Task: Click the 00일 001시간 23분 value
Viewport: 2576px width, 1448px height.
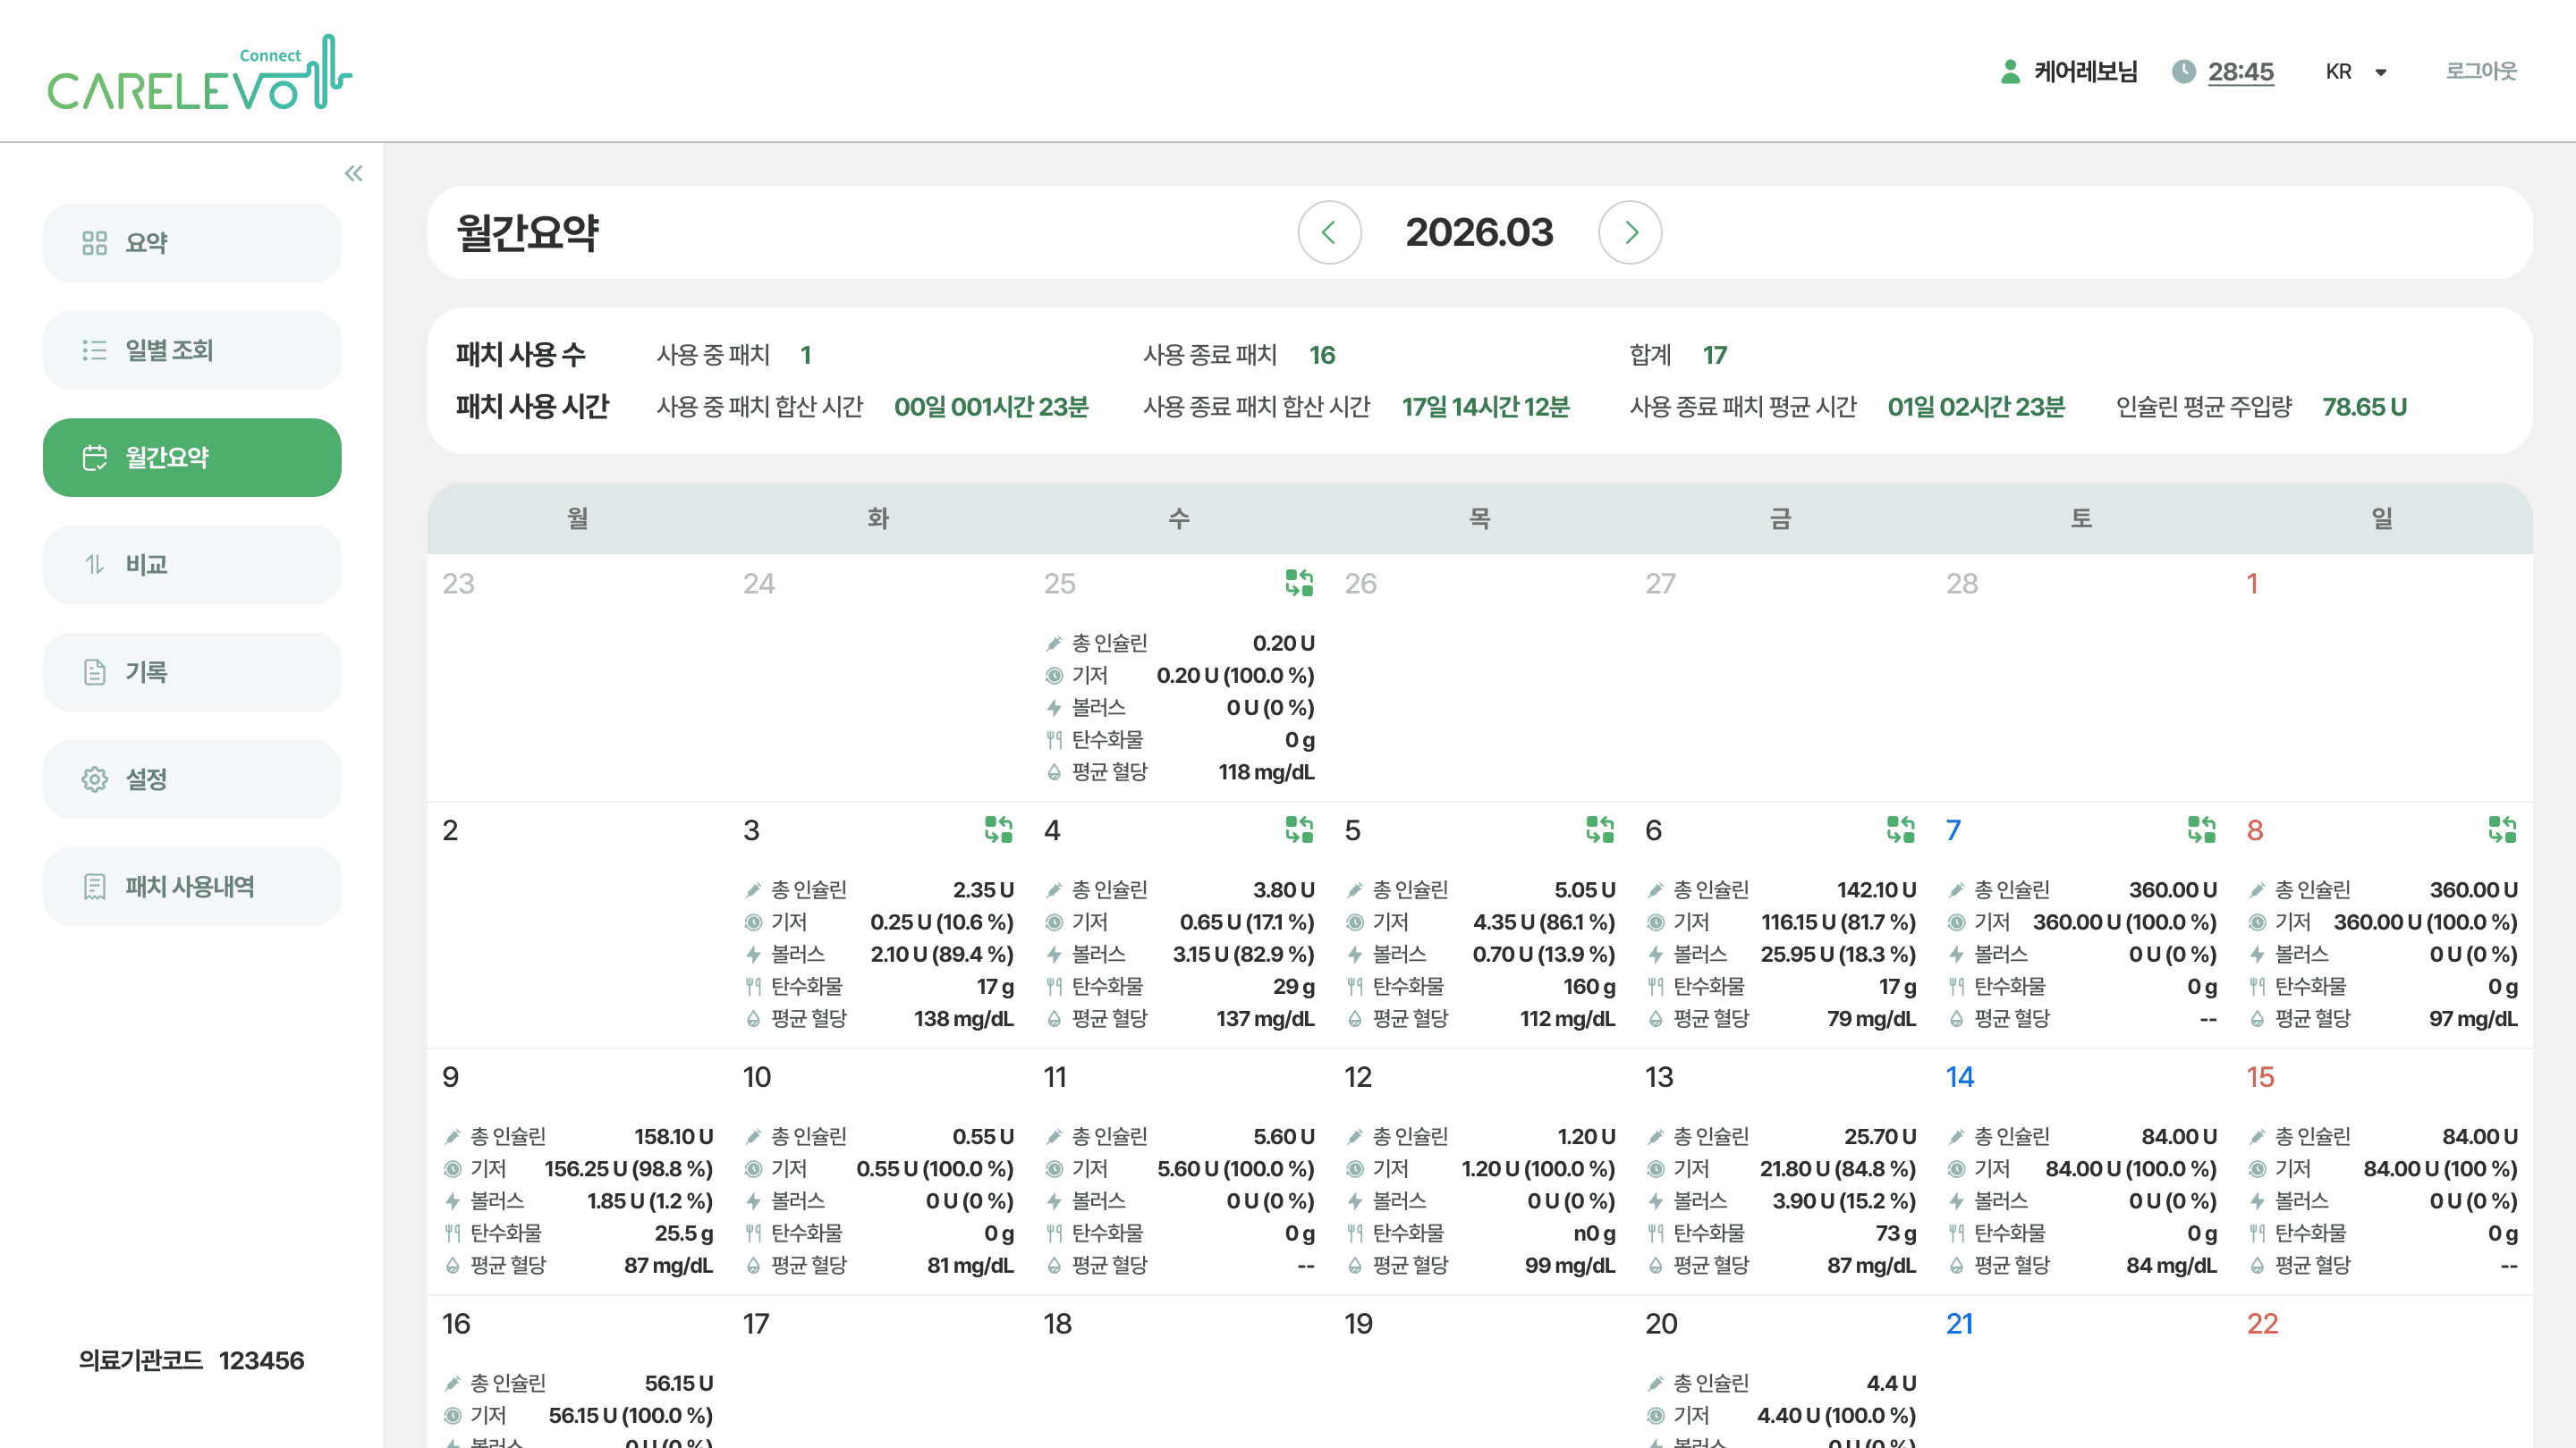Action: (991, 407)
